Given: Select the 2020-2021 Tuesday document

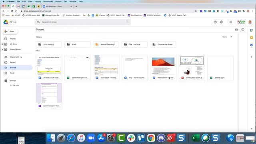Looking at the screenshot, I should [x=106, y=68].
